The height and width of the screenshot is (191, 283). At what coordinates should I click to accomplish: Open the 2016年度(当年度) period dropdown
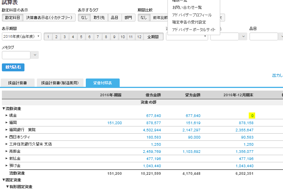tap(21, 37)
